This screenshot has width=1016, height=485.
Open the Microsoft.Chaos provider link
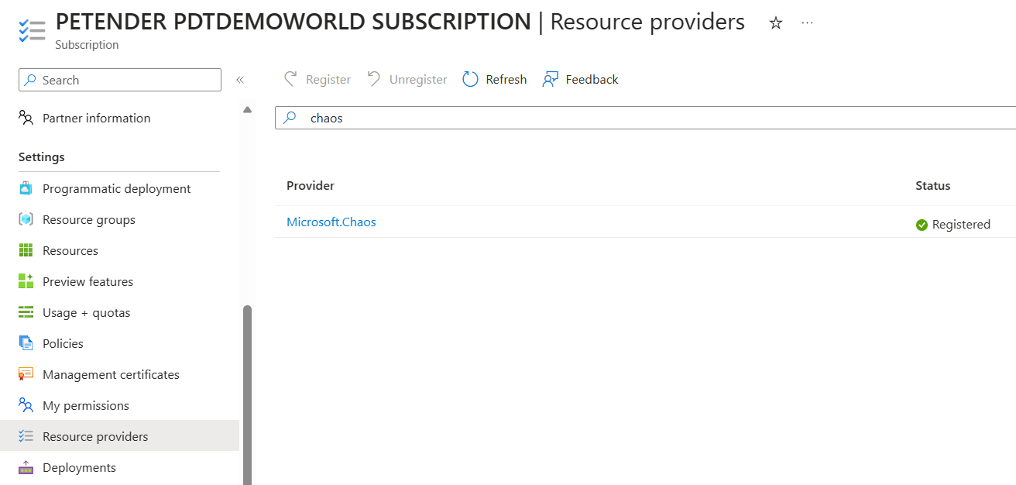[331, 222]
